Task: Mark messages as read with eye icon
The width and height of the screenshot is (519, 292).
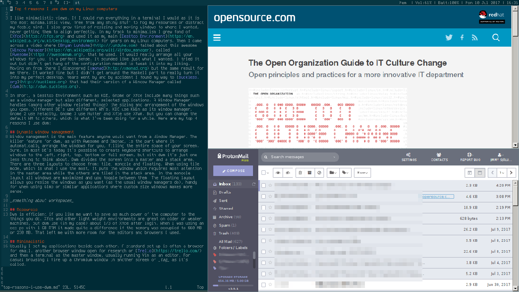Action: tap(278, 173)
